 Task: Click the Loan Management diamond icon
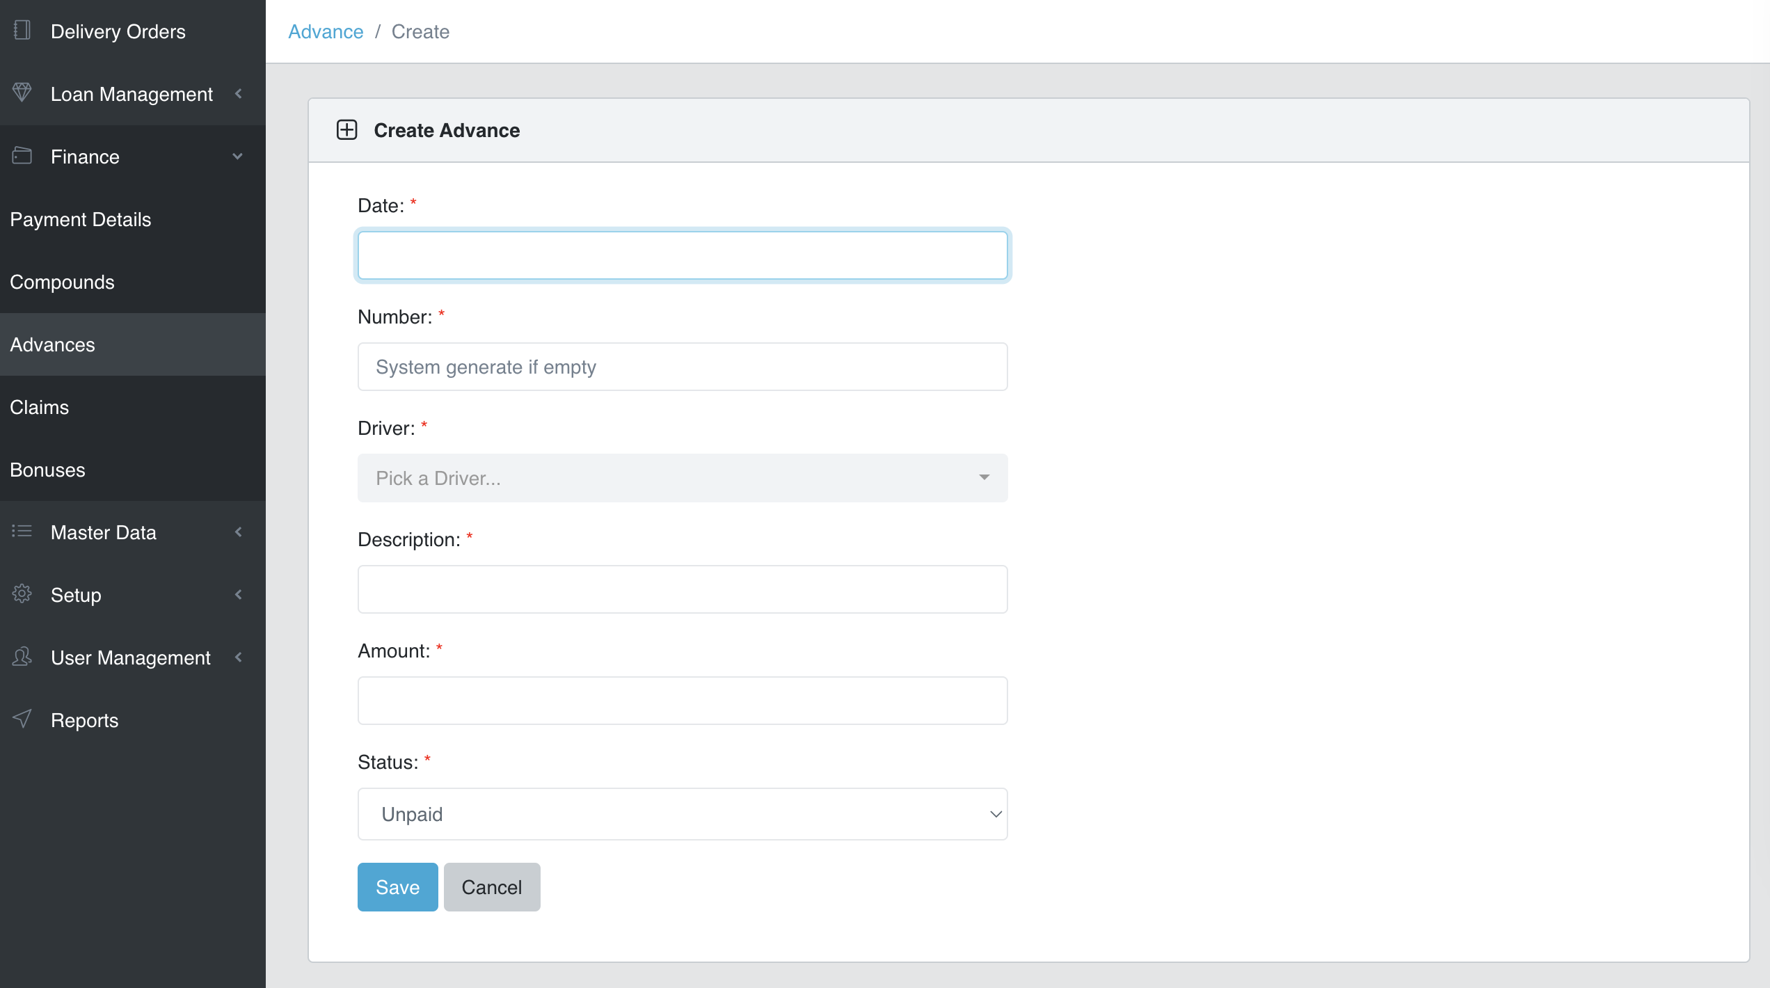coord(22,93)
